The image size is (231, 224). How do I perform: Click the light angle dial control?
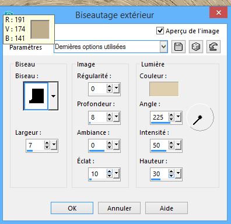tap(200, 117)
